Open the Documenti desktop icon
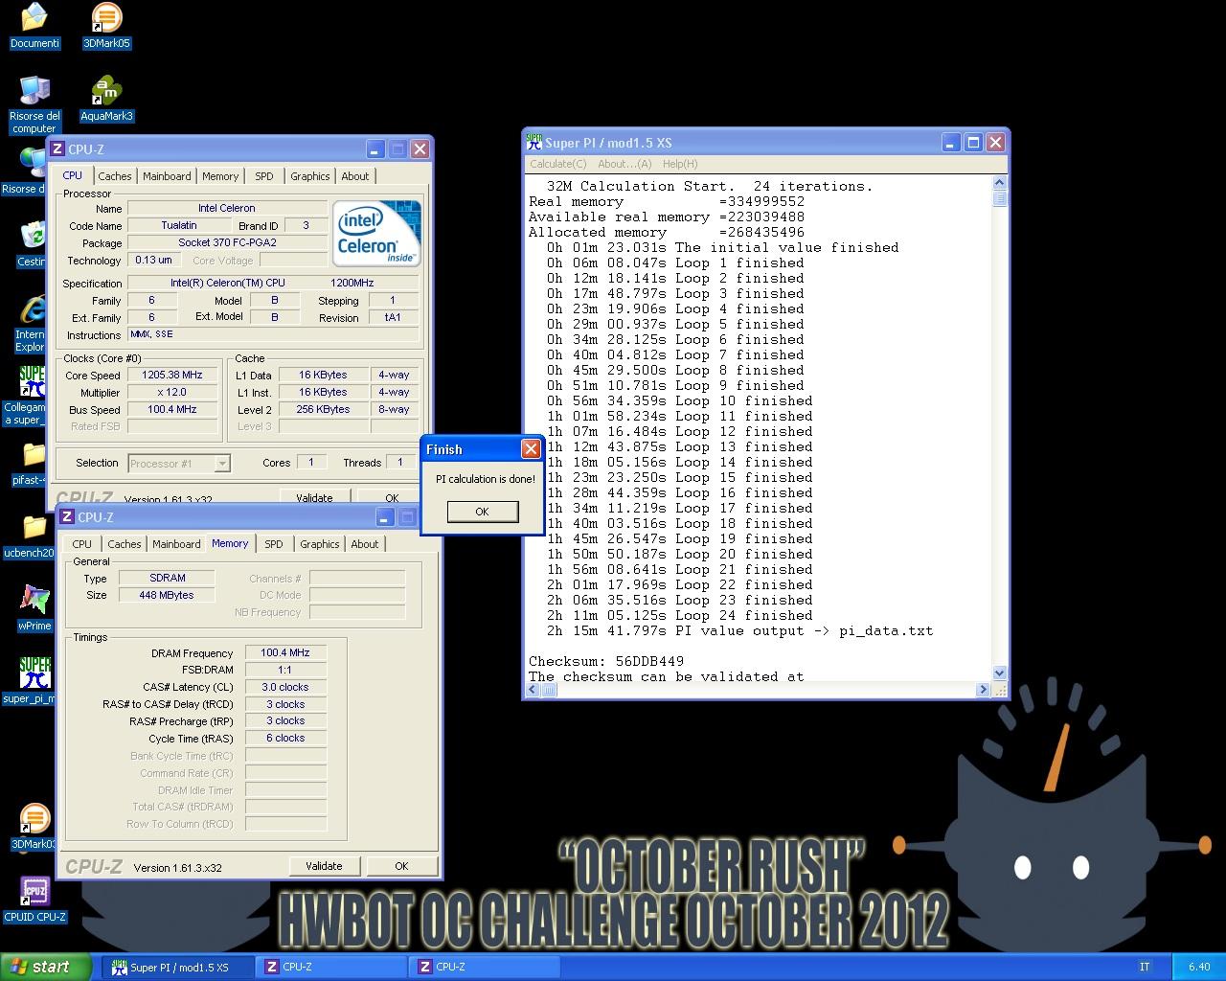Screen dimensions: 1226x981 34,26
